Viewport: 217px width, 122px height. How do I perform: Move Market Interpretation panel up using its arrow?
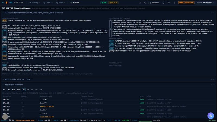[x=211, y=13]
